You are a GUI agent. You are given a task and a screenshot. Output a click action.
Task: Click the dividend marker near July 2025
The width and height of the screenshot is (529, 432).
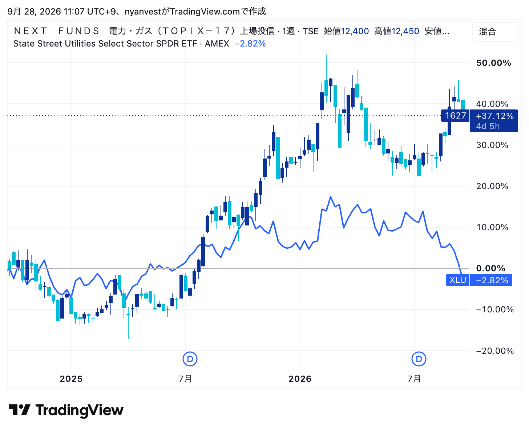point(190,359)
